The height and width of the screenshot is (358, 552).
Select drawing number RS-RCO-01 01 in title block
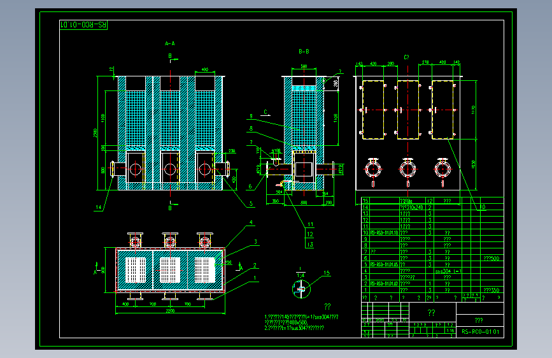[x=480, y=332]
